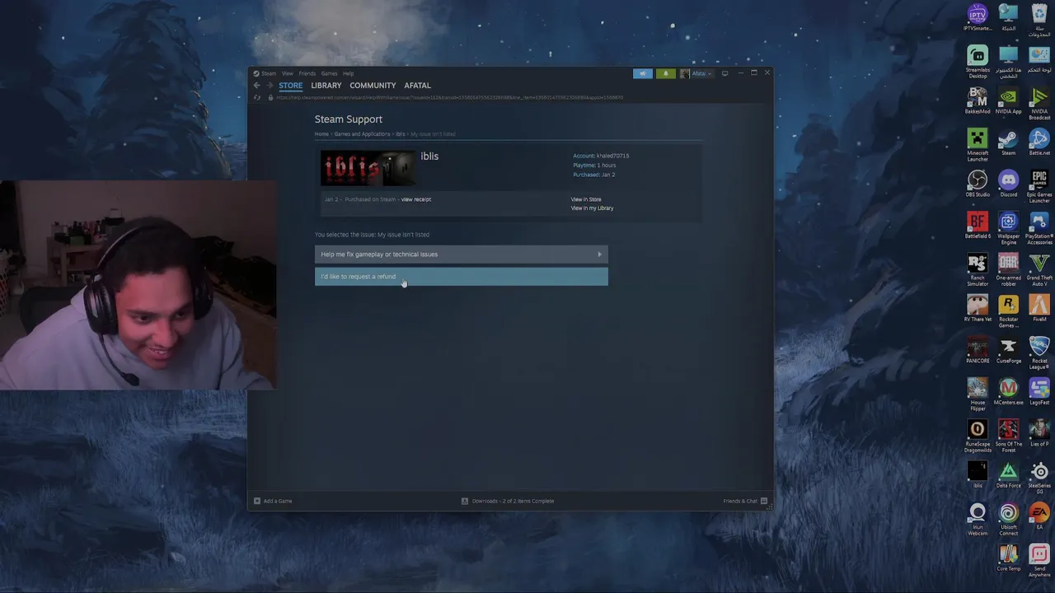Open PlayStation Accessories desktop icon
Image resolution: width=1055 pixels, height=593 pixels.
coord(1039,228)
